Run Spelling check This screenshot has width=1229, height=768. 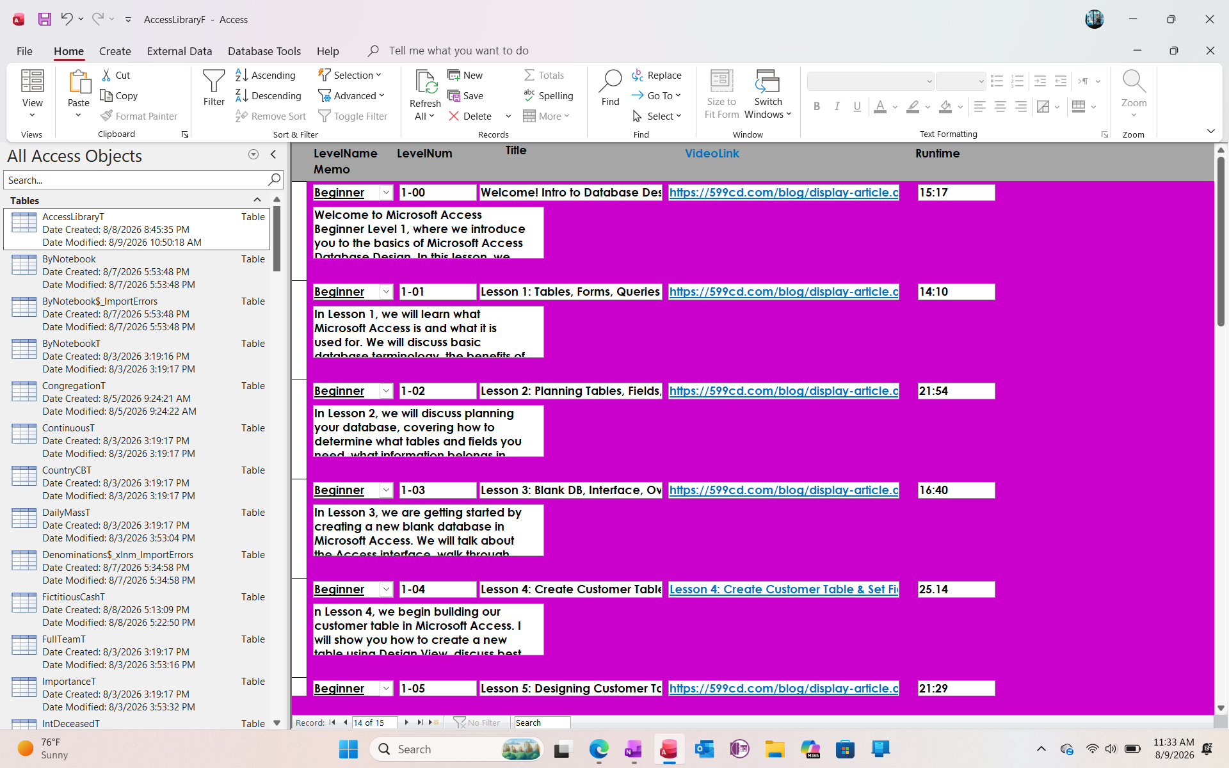click(549, 96)
